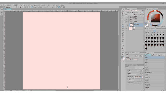
Task: Toggle highlighted snap to special ruler icon
Action: 59,7
